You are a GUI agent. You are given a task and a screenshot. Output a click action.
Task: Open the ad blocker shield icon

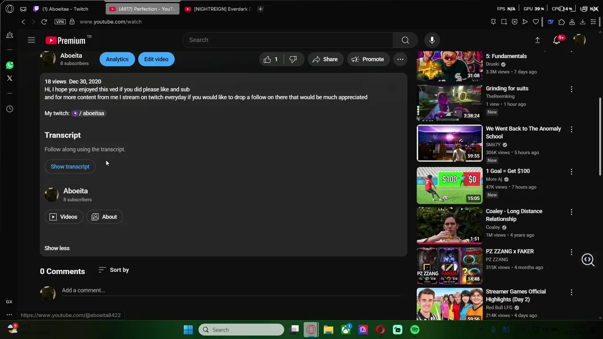514,22
